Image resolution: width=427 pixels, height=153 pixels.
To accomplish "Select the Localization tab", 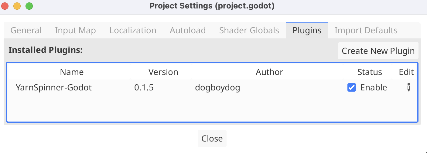I will click(133, 31).
